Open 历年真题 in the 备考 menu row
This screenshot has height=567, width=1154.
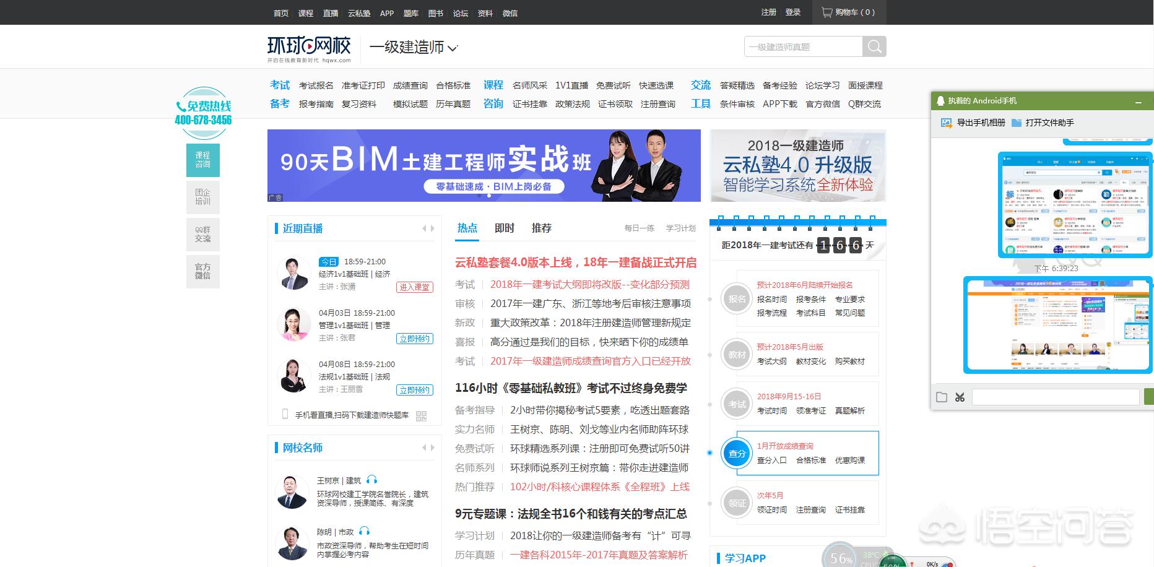click(453, 104)
